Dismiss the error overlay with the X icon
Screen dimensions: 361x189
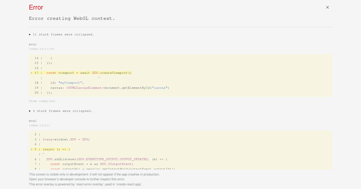[x=327, y=7]
